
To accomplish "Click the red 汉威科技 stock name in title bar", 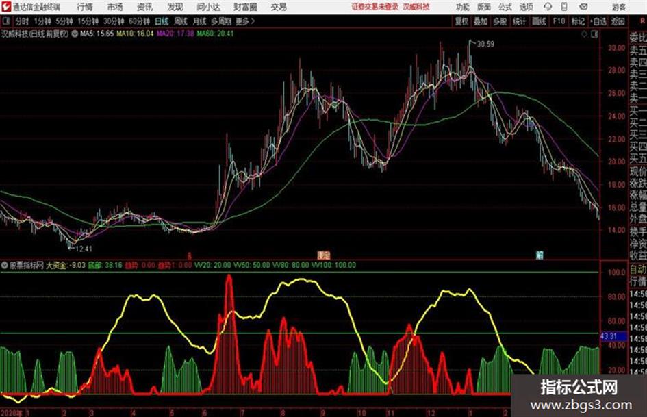I will (x=416, y=7).
